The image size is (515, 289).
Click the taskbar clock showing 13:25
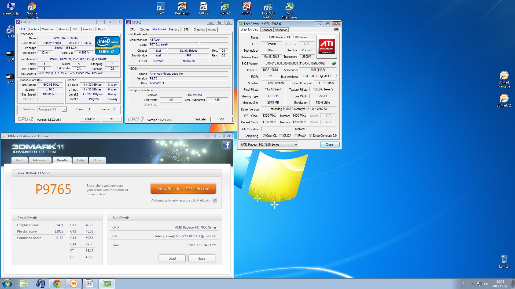500,284
